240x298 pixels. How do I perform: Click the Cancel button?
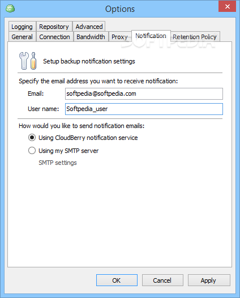tap(162, 280)
